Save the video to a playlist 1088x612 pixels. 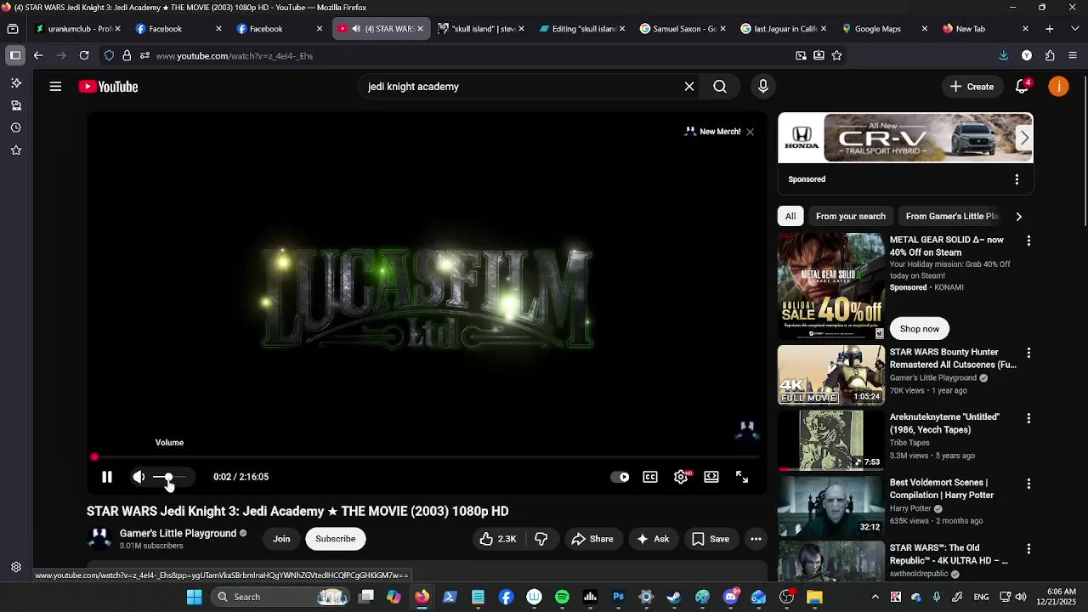coord(711,539)
